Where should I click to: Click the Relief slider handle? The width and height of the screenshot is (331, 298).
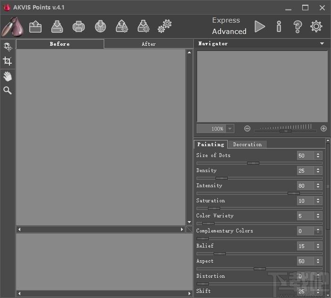point(220,254)
